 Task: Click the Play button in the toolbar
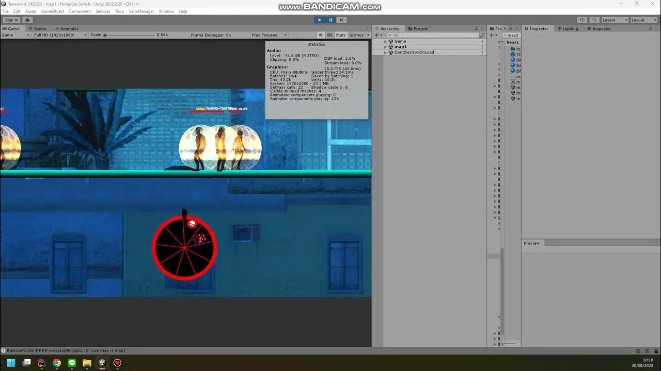click(320, 20)
